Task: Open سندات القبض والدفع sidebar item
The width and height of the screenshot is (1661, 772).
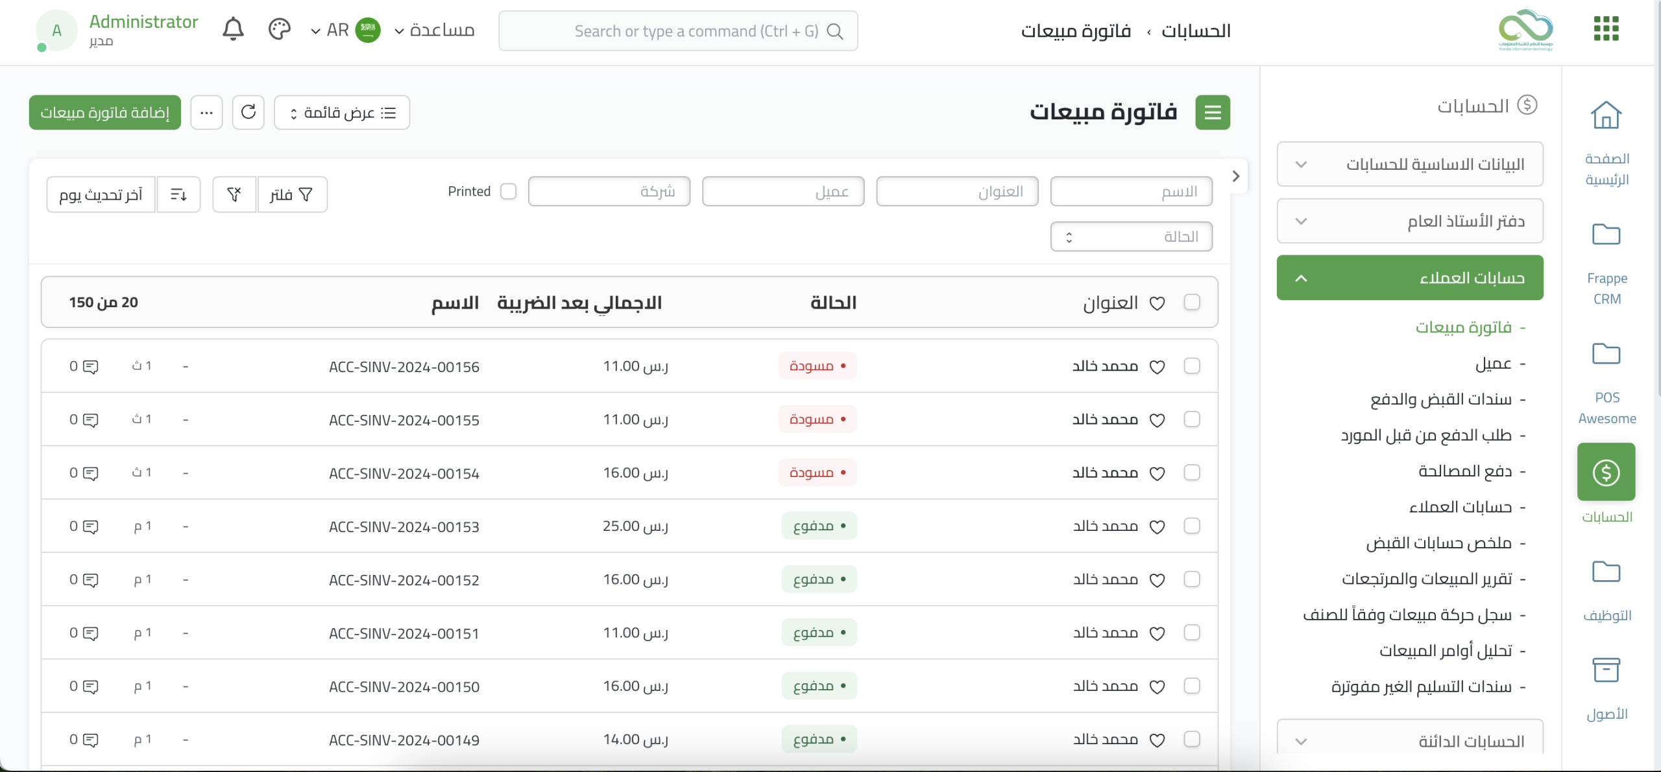Action: (x=1440, y=399)
